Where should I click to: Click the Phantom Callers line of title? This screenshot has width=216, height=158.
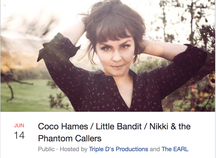click(x=70, y=138)
